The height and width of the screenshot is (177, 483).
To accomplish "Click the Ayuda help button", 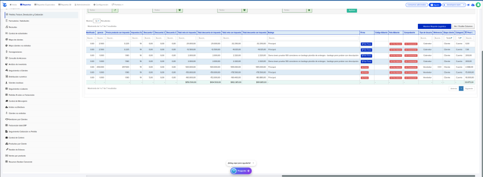I will 435,5.
